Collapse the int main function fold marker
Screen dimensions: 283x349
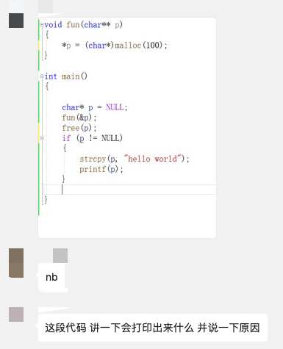pyautogui.click(x=42, y=76)
